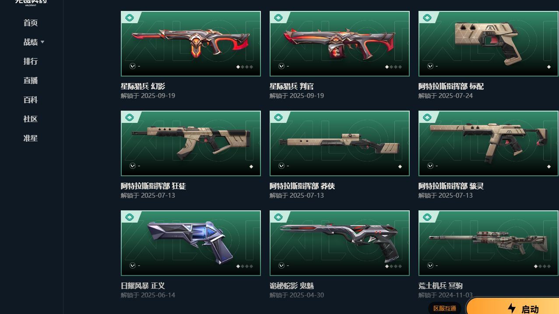Image resolution: width=559 pixels, height=314 pixels.
Task: Go to 排行 in the sidebar
Action: pyautogui.click(x=31, y=61)
